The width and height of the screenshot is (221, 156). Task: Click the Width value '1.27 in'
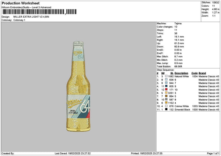coord(215,13)
